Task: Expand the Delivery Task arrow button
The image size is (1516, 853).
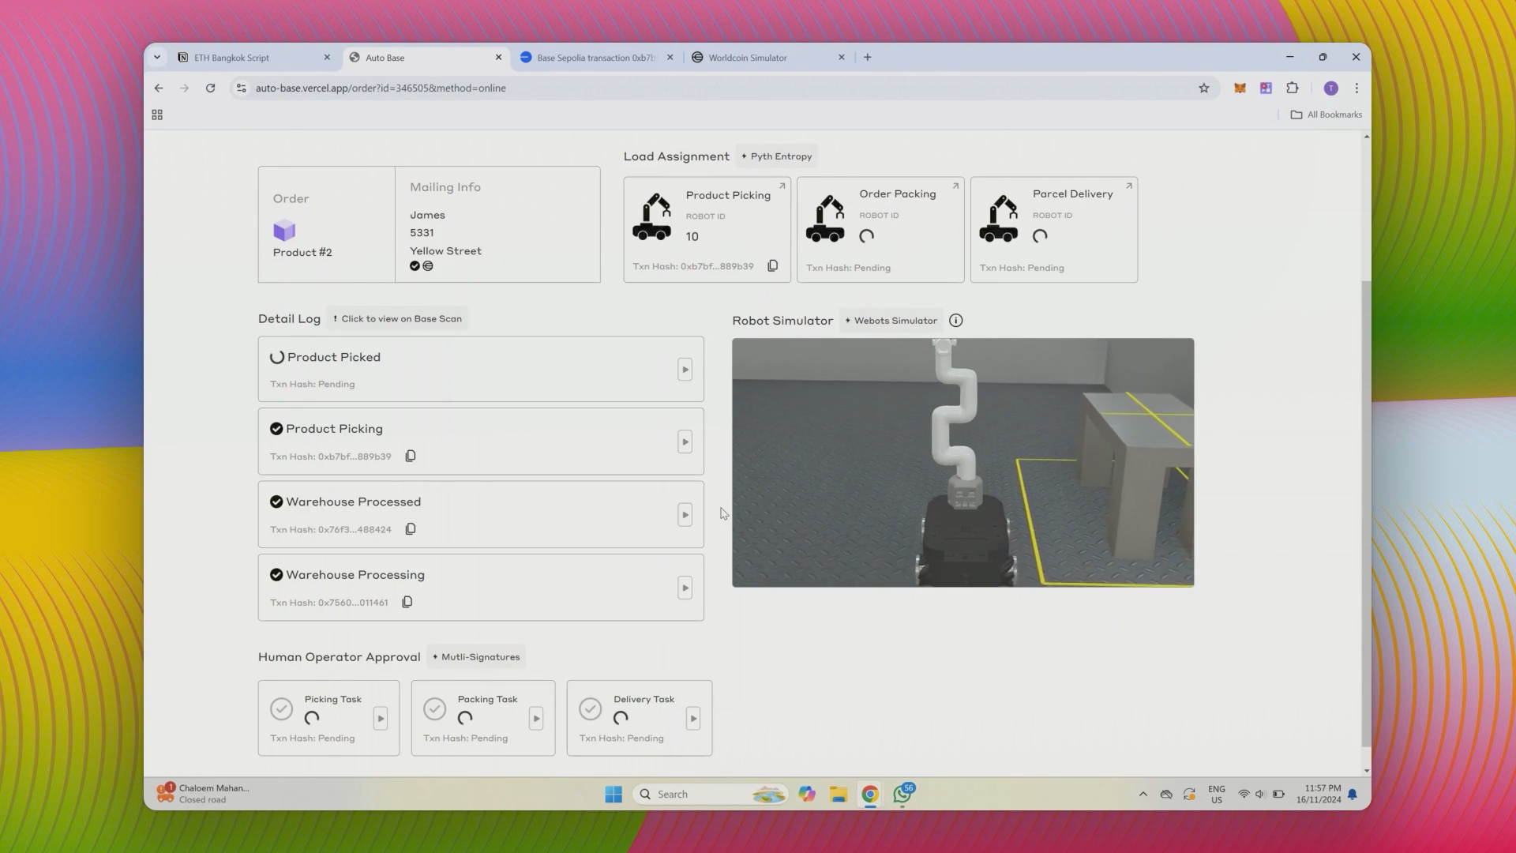Action: point(693,719)
